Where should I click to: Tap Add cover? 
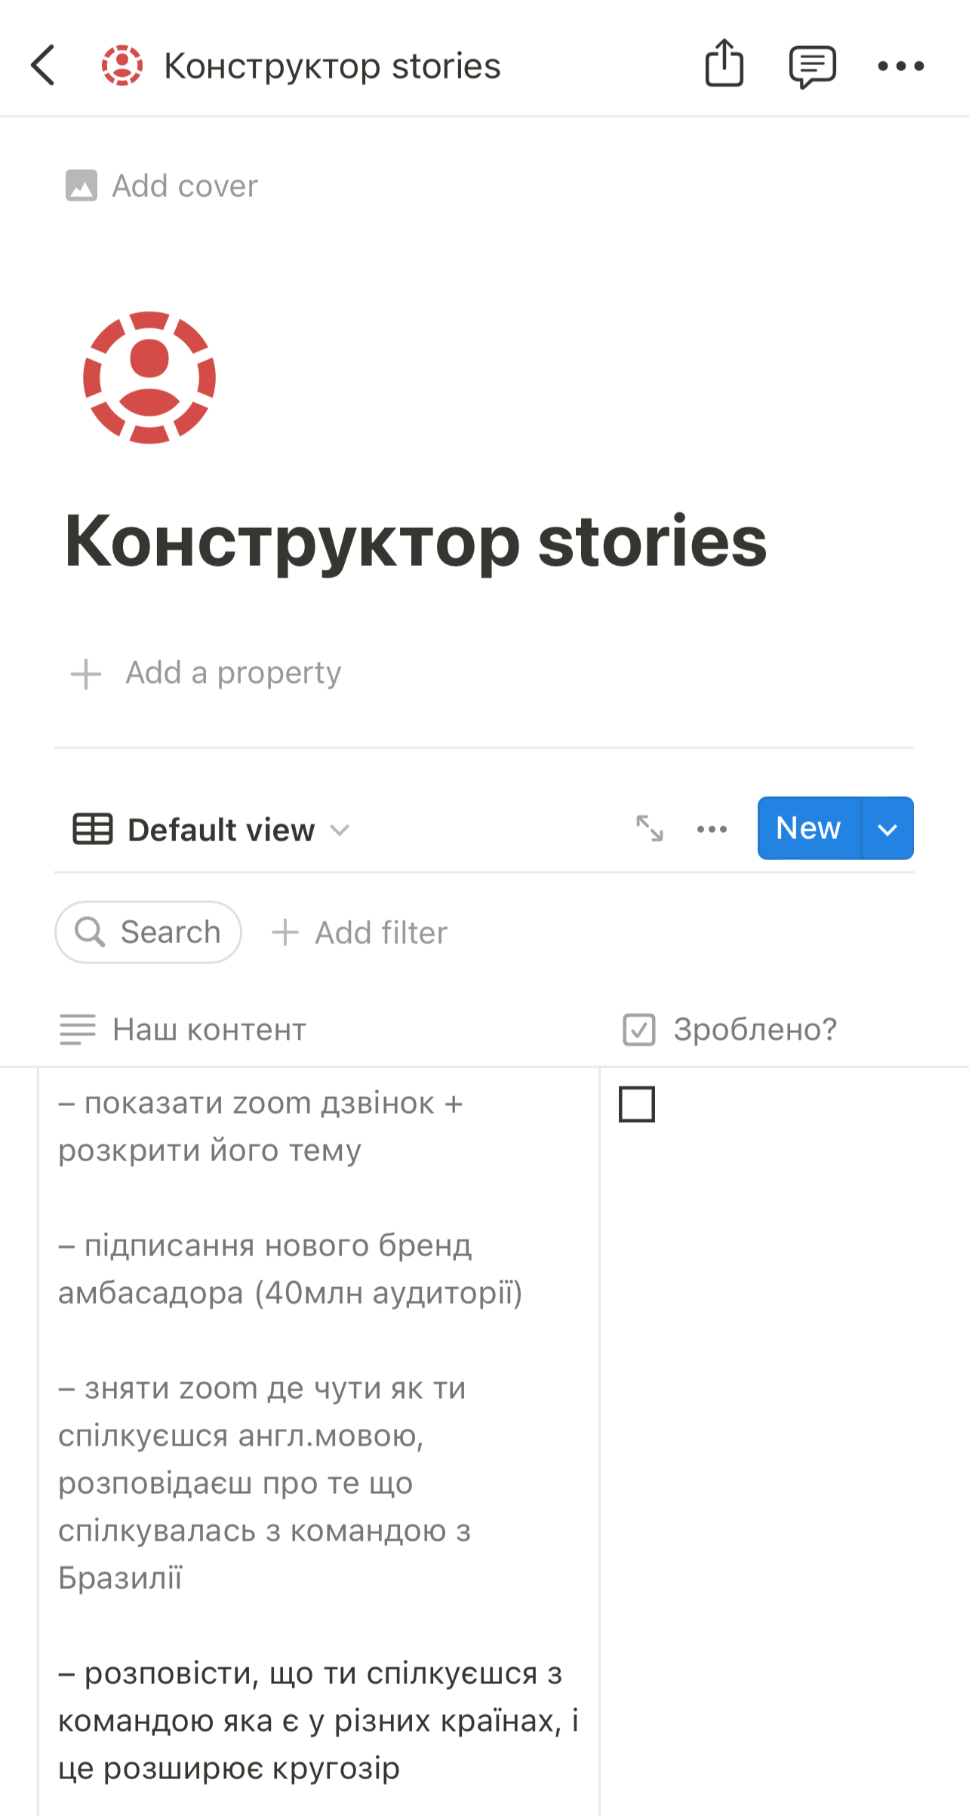[x=162, y=186]
